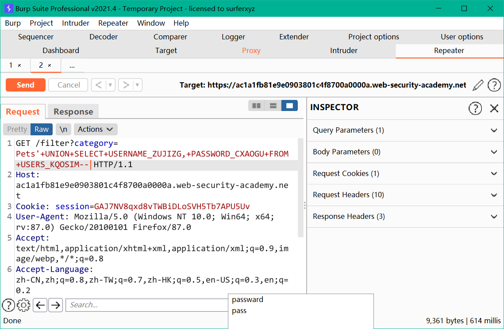Open the User options tab

tap(462, 37)
